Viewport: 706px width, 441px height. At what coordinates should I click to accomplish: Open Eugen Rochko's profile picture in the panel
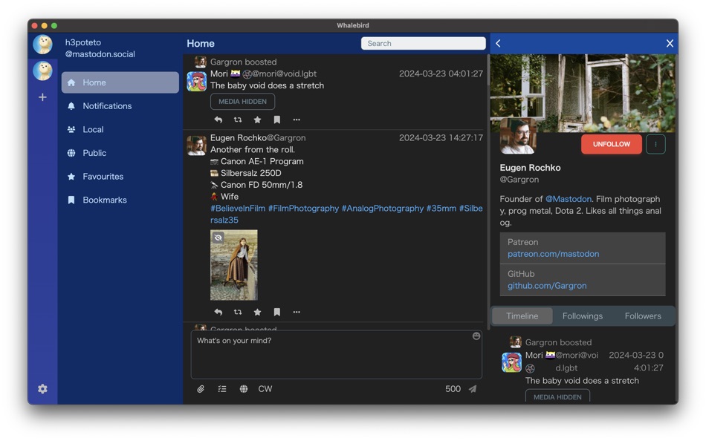coord(518,136)
